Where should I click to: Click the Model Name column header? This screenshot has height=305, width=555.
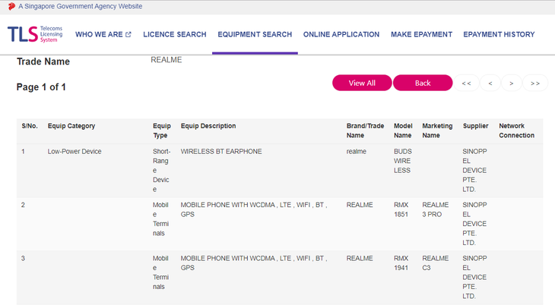[x=403, y=130]
